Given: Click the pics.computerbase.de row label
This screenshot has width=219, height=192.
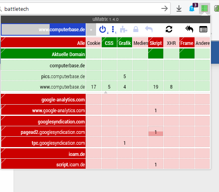Looking at the screenshot, I should point(43,76).
